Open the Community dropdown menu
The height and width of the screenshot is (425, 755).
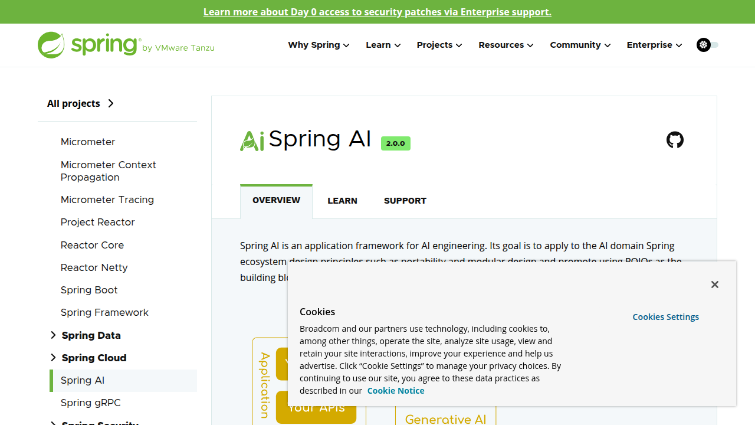[580, 45]
